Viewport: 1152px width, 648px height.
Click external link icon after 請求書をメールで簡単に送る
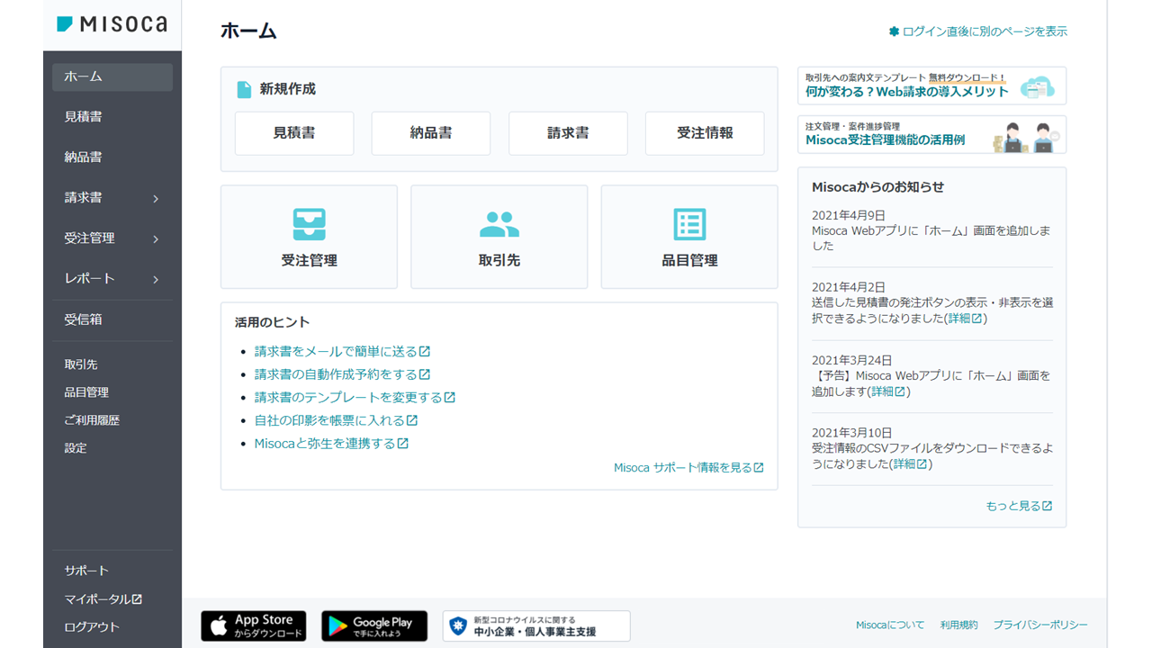click(x=425, y=352)
